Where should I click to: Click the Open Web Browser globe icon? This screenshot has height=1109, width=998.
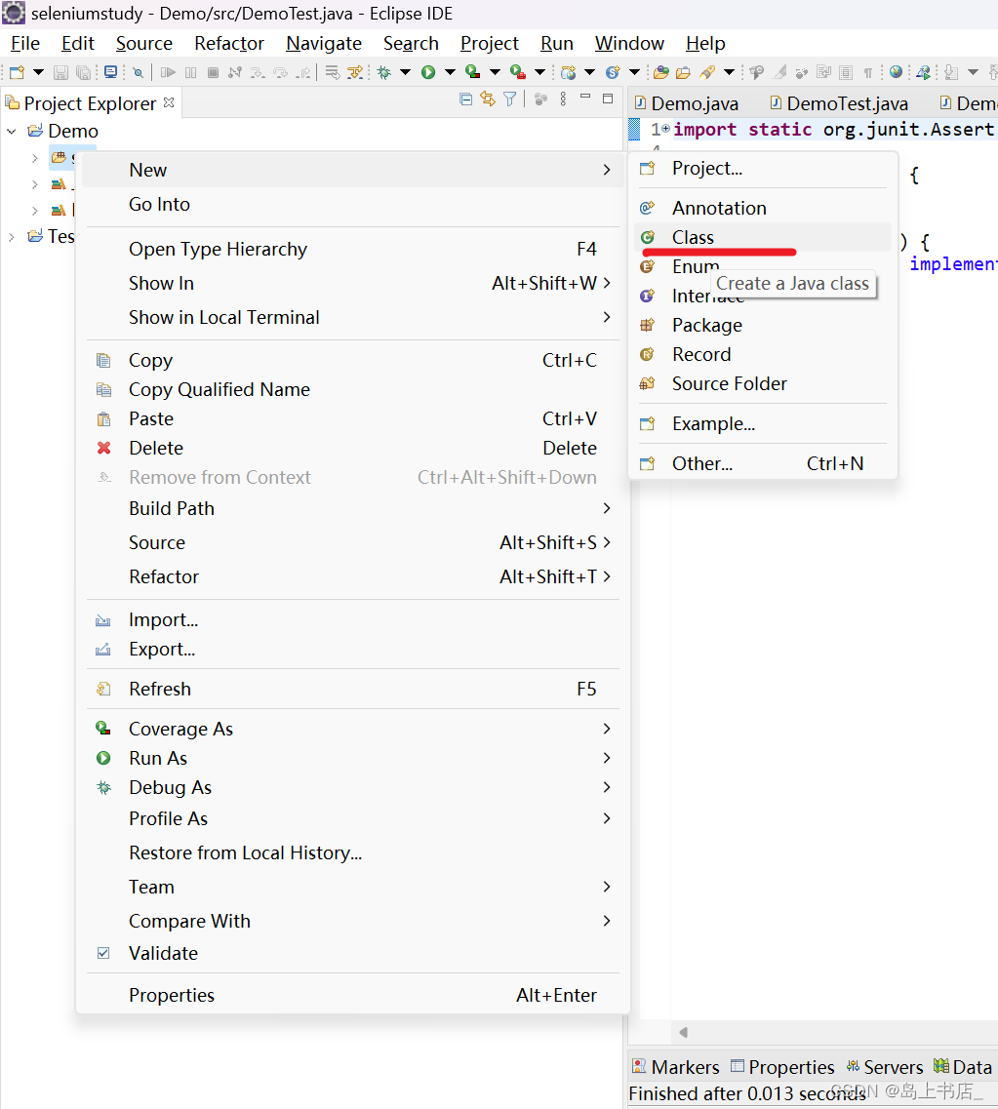pos(896,71)
